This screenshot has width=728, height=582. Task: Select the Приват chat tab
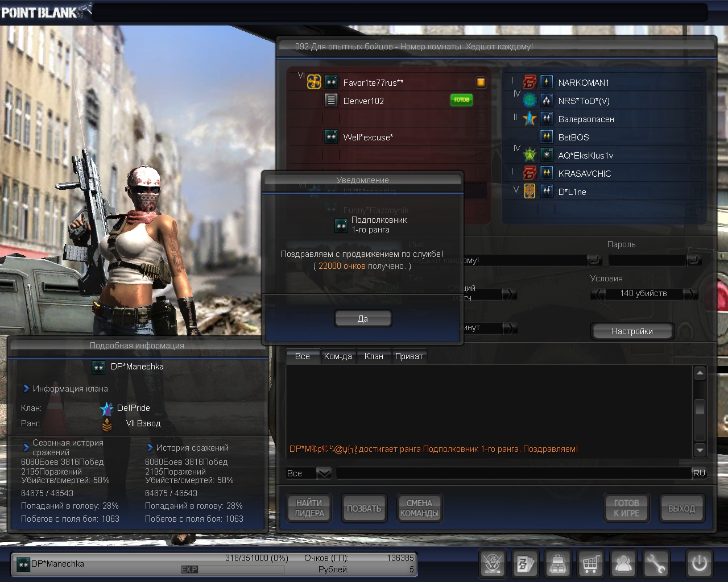click(x=409, y=356)
